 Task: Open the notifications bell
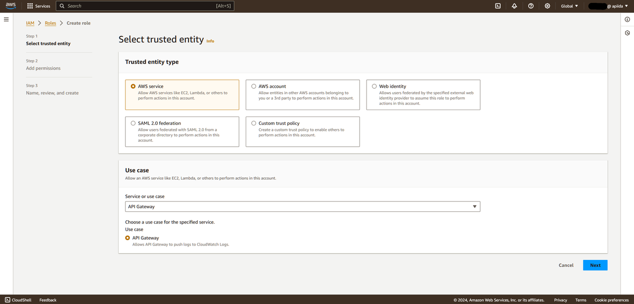pyautogui.click(x=514, y=6)
